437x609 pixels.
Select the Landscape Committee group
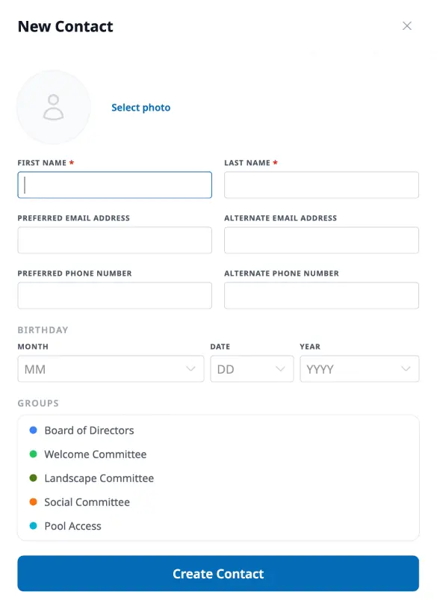click(99, 477)
